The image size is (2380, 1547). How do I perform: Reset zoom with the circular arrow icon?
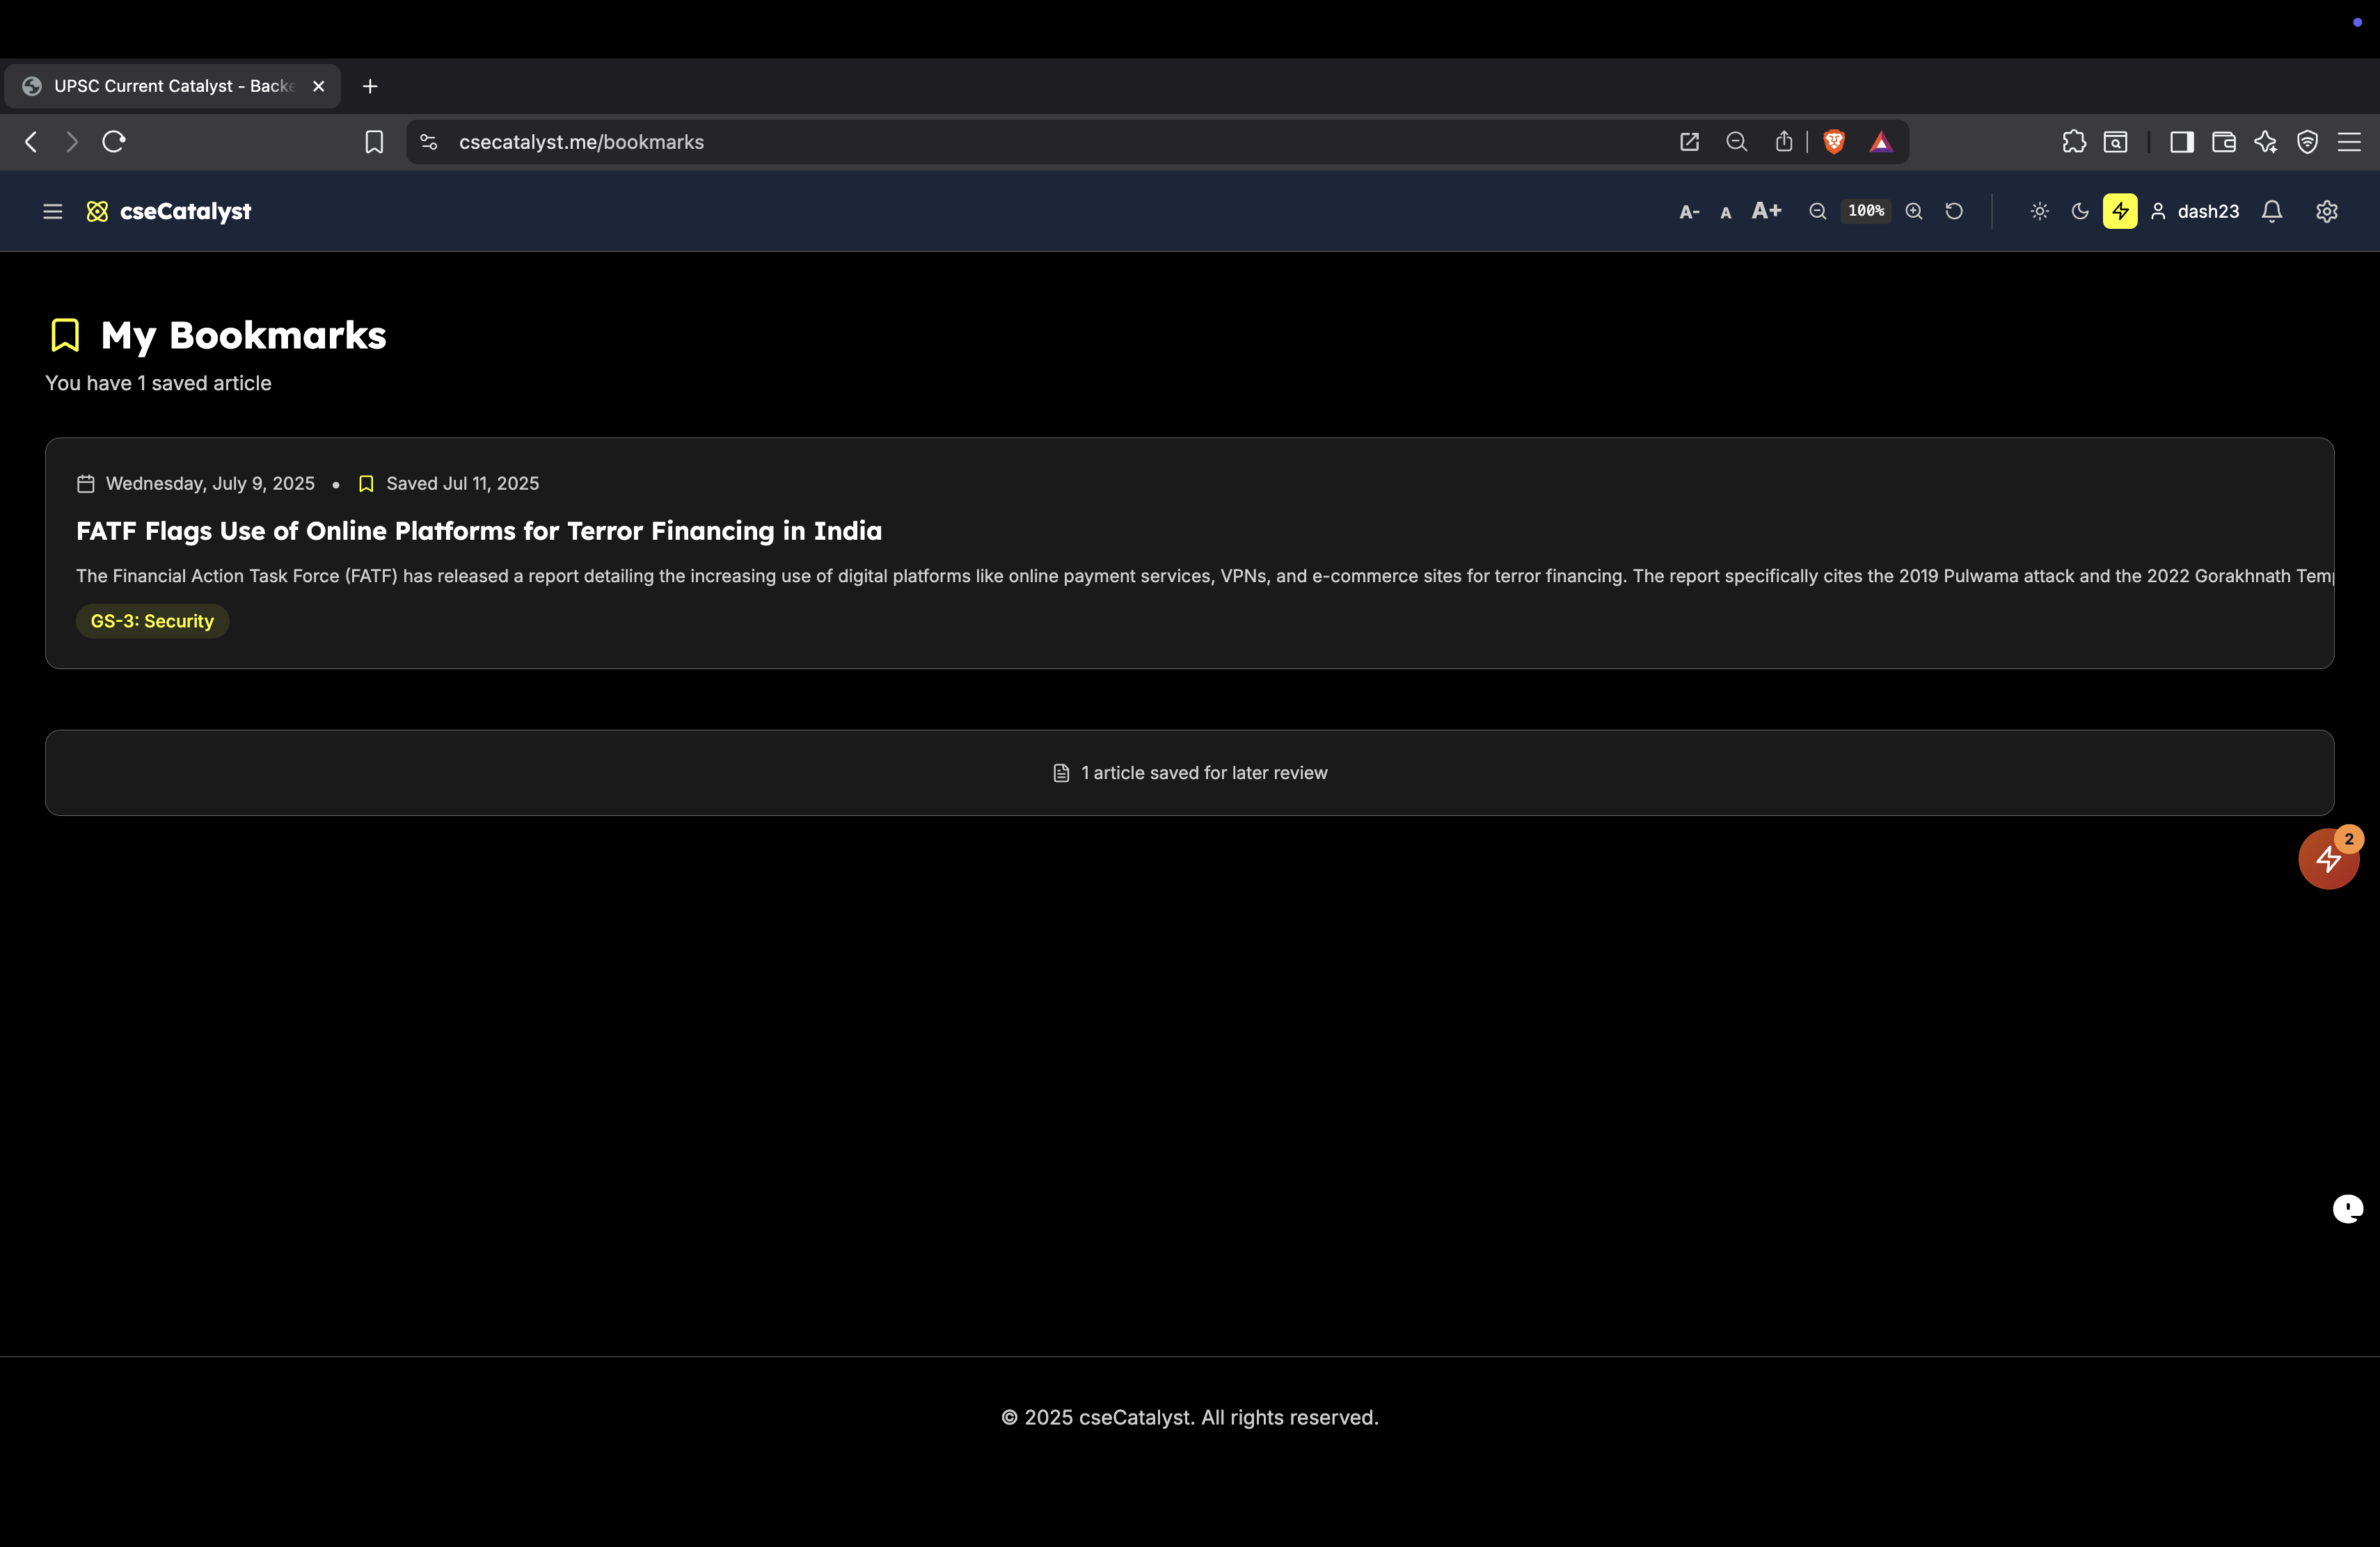coord(1954,211)
